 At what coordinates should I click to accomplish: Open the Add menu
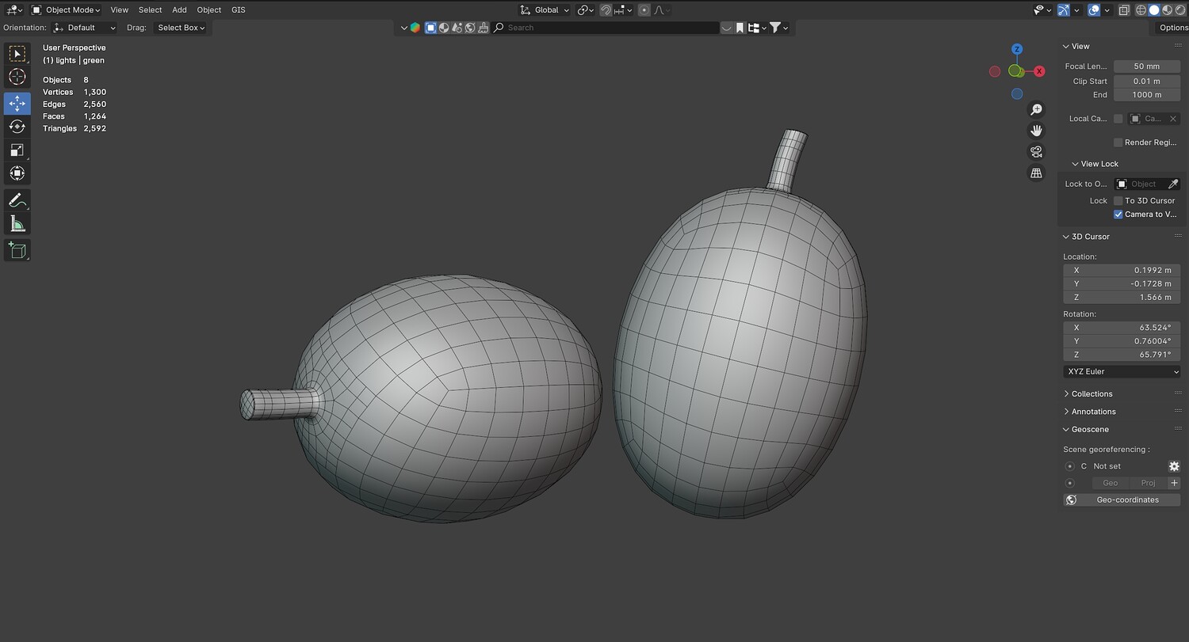180,10
